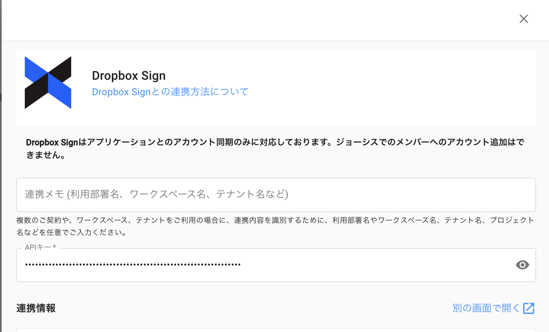The height and width of the screenshot is (332, 549).
Task: Show the hidden API key with eye icon
Action: coord(522,265)
